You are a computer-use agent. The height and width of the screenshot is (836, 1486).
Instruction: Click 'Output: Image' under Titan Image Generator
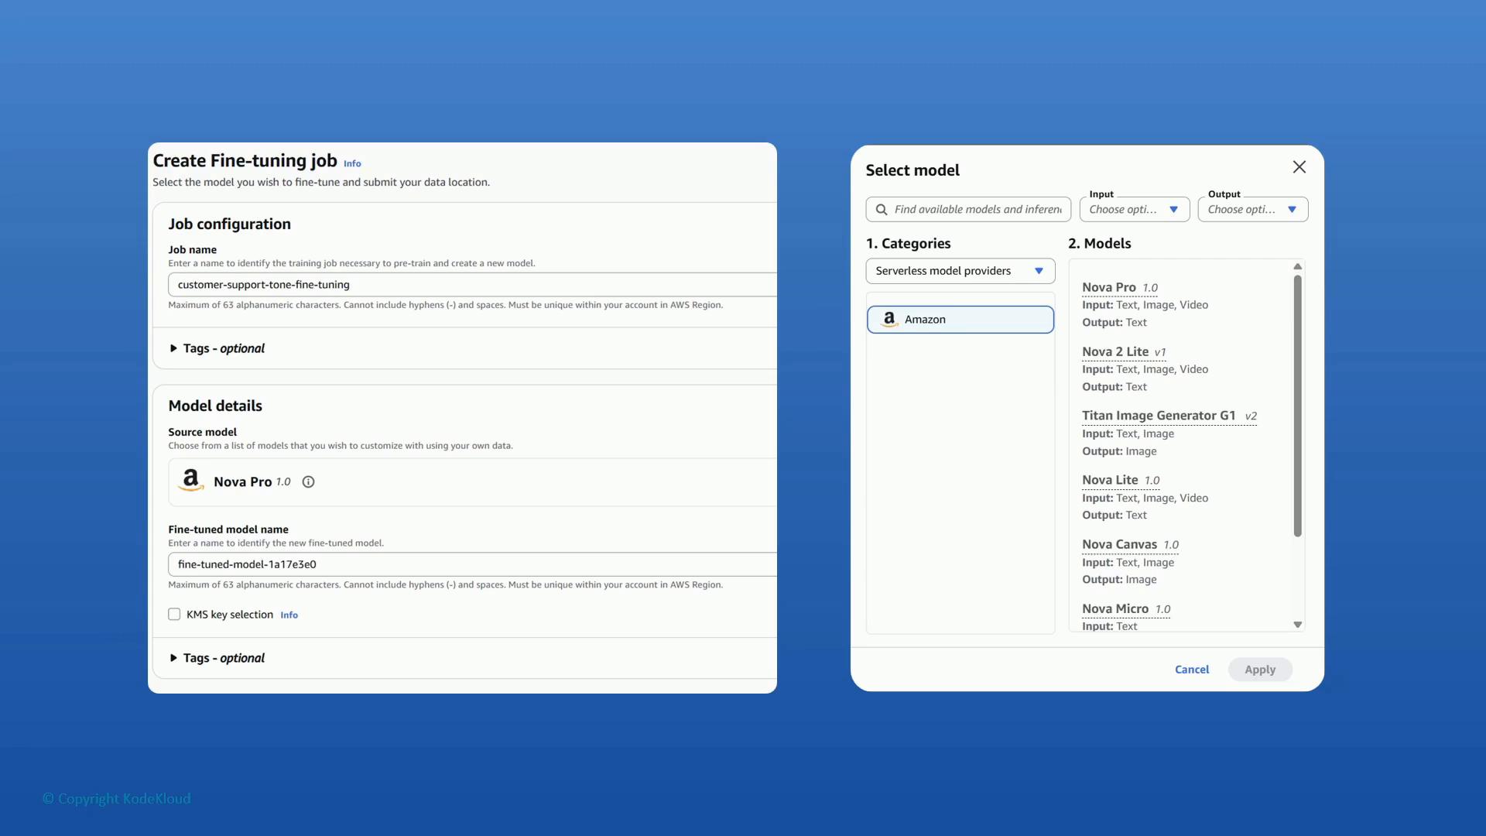[x=1119, y=452]
